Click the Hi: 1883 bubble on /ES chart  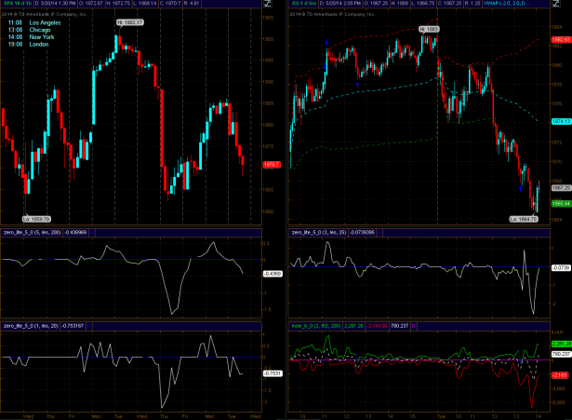pyautogui.click(x=429, y=29)
